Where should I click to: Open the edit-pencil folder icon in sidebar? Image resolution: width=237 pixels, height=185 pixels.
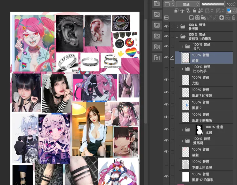(x=157, y=36)
